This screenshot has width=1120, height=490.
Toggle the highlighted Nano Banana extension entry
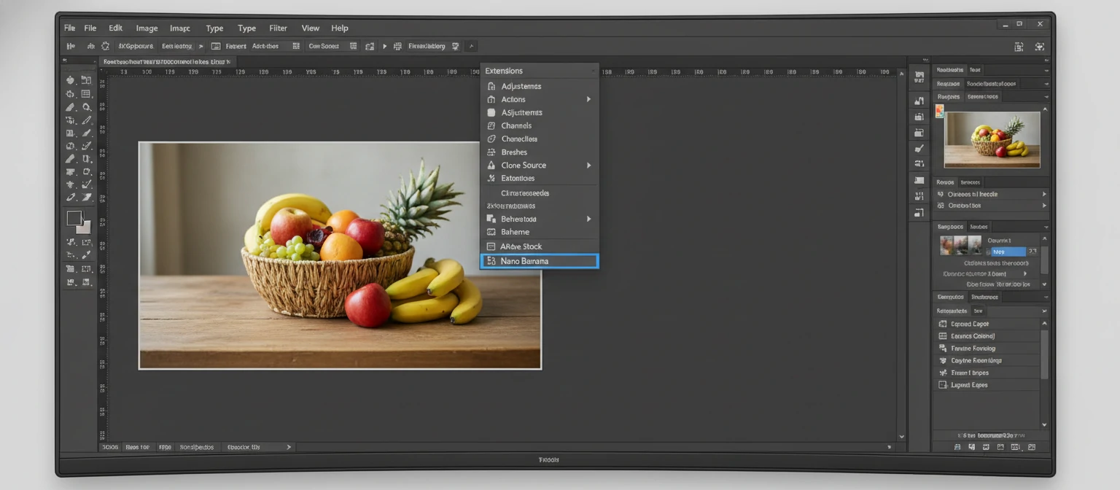pos(539,261)
